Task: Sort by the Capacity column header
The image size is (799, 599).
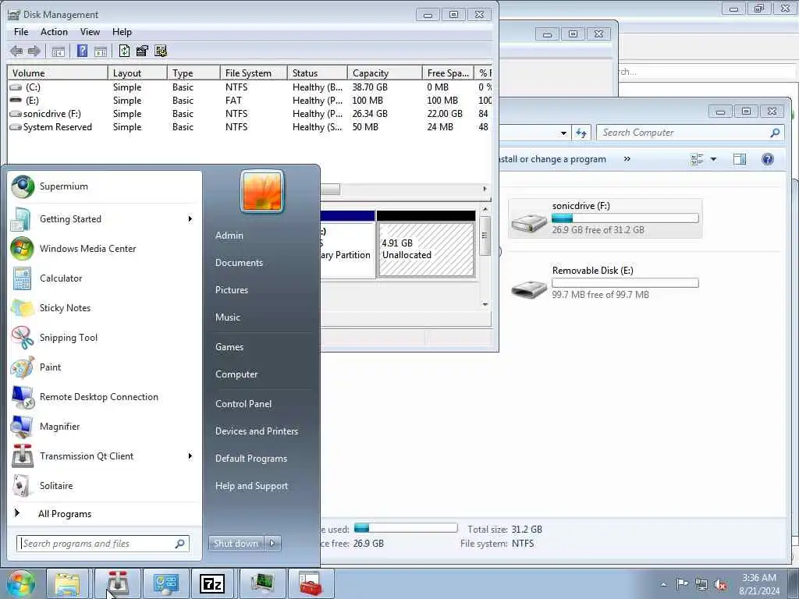Action: point(385,73)
